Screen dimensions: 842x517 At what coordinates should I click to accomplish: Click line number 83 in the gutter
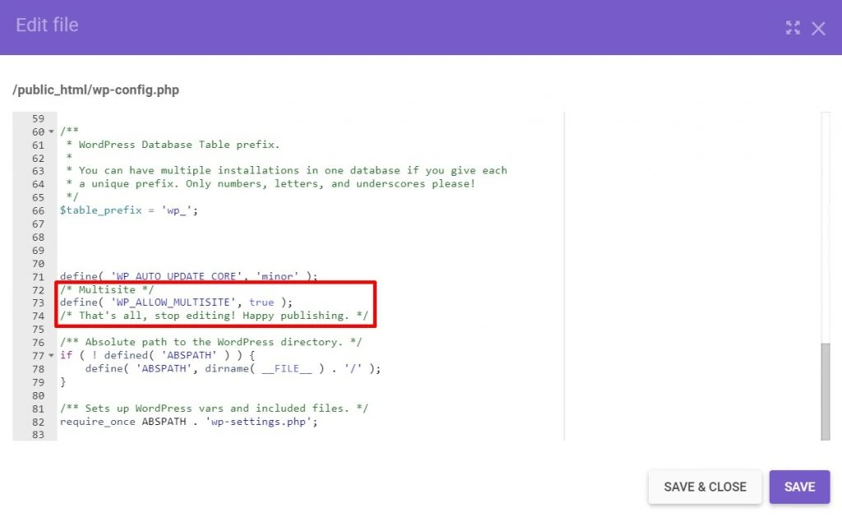pyautogui.click(x=38, y=435)
